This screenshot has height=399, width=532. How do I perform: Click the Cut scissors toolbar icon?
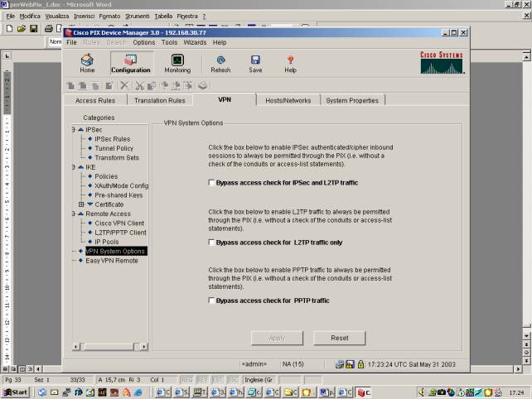tap(139, 85)
